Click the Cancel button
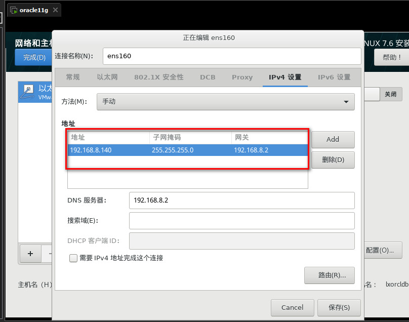This screenshot has height=322, width=409. click(292, 307)
